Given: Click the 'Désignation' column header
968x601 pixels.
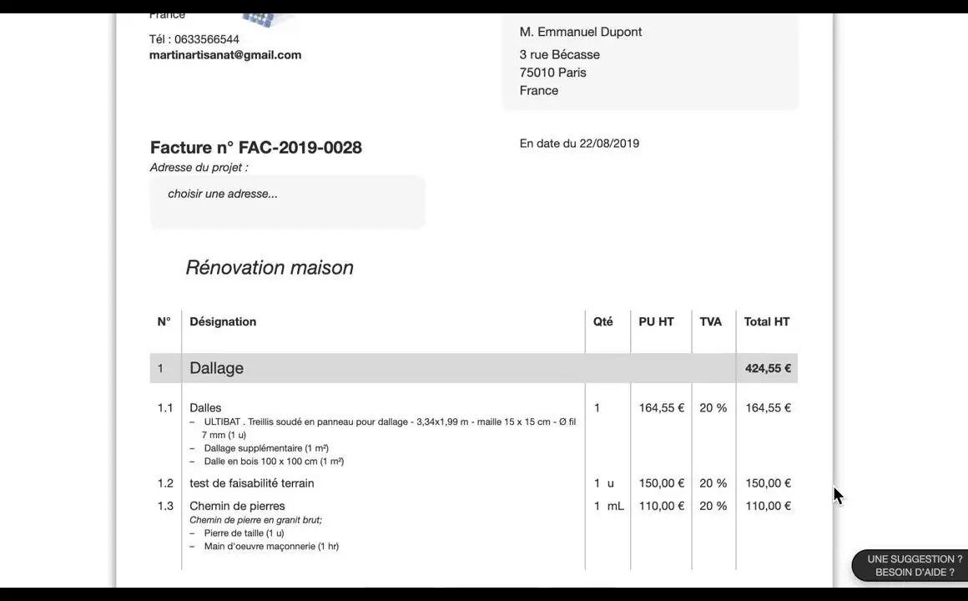Looking at the screenshot, I should pos(223,322).
